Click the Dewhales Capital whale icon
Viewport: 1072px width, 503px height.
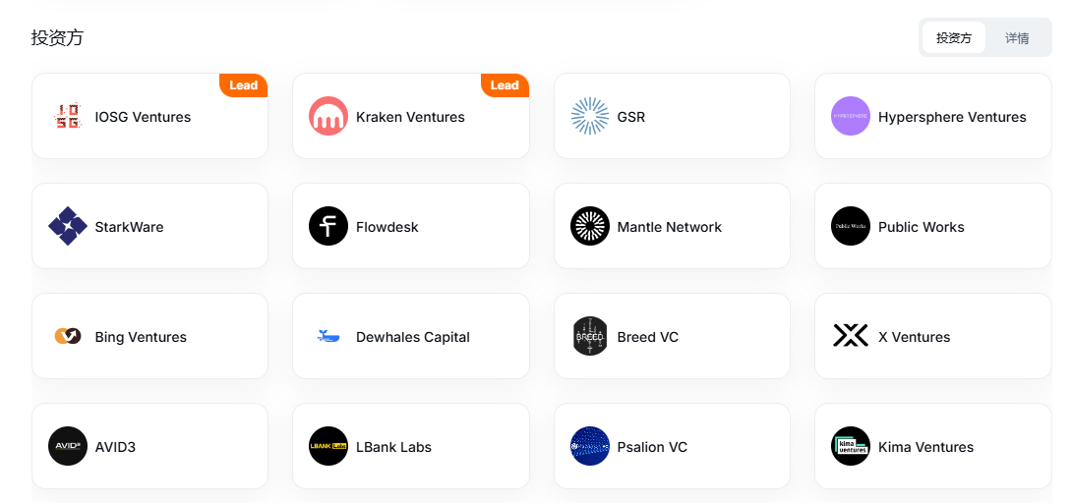pyautogui.click(x=328, y=336)
